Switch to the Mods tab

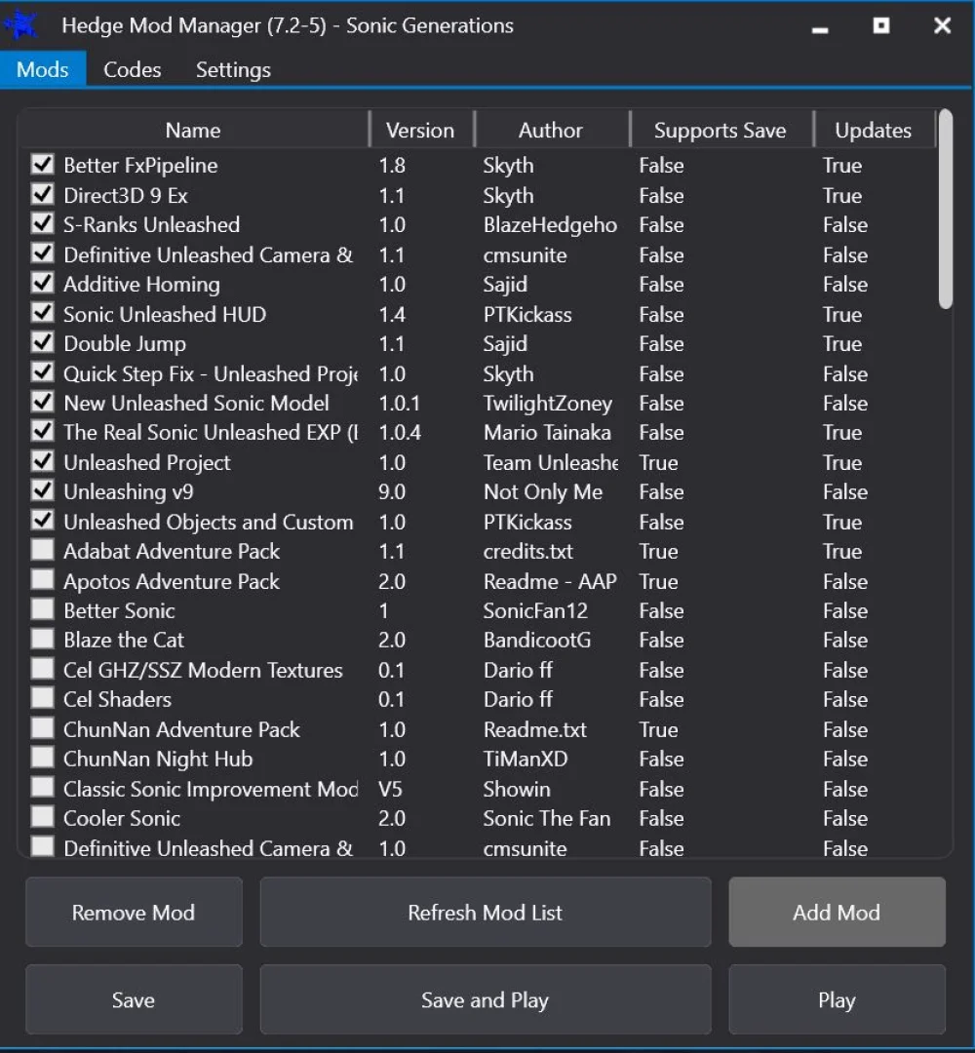[43, 70]
